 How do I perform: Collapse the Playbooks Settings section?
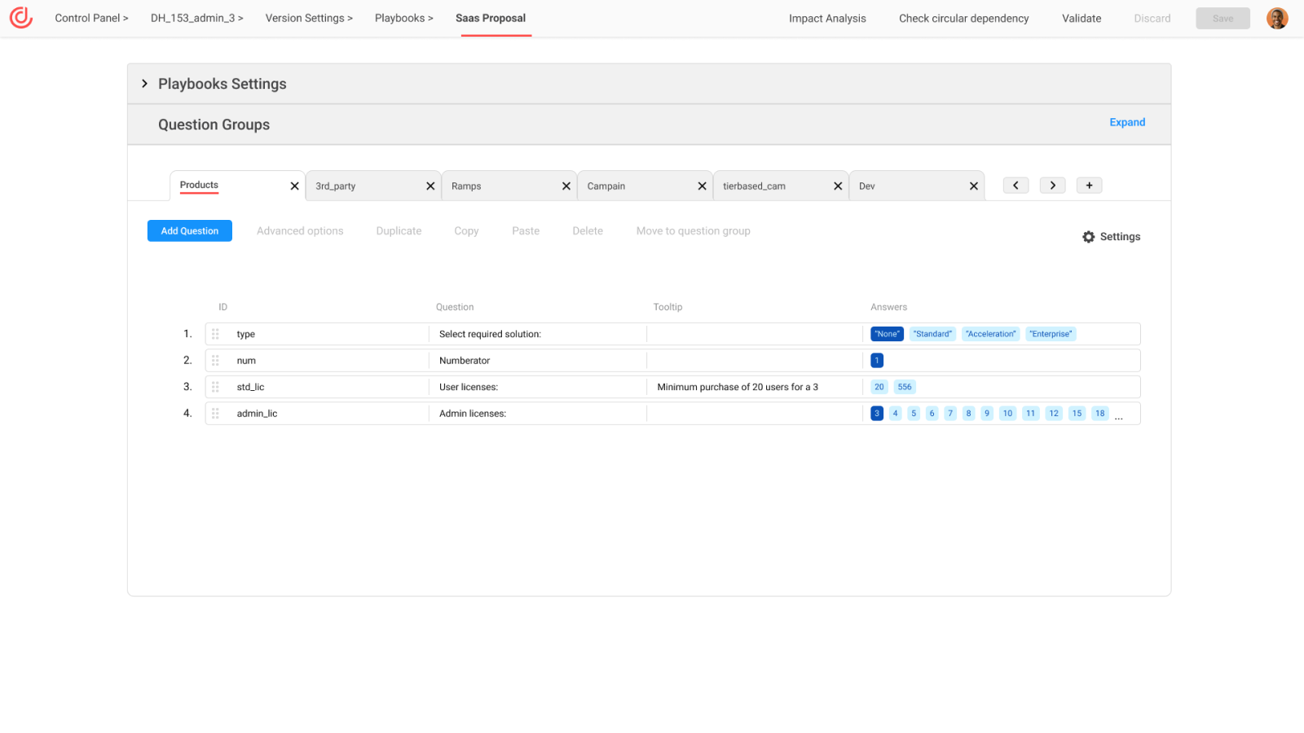pos(144,83)
